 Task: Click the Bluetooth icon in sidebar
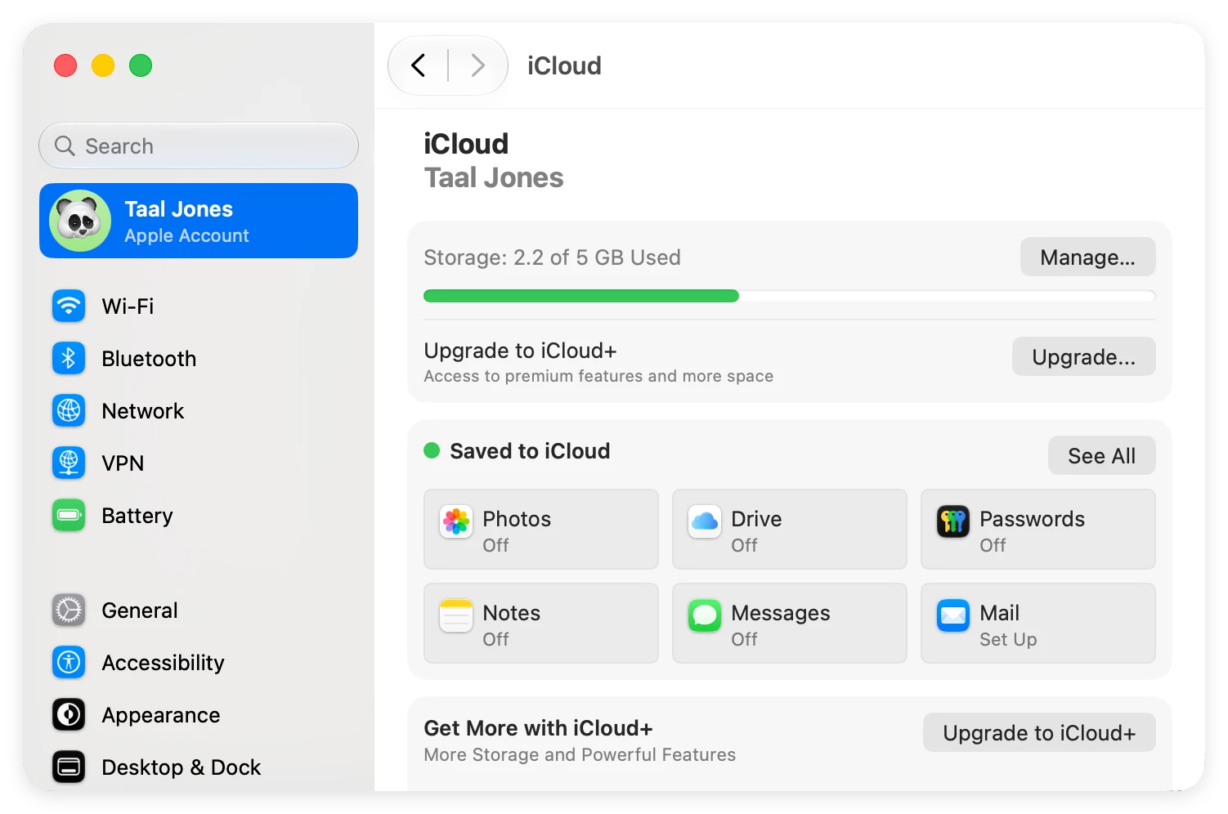point(69,359)
